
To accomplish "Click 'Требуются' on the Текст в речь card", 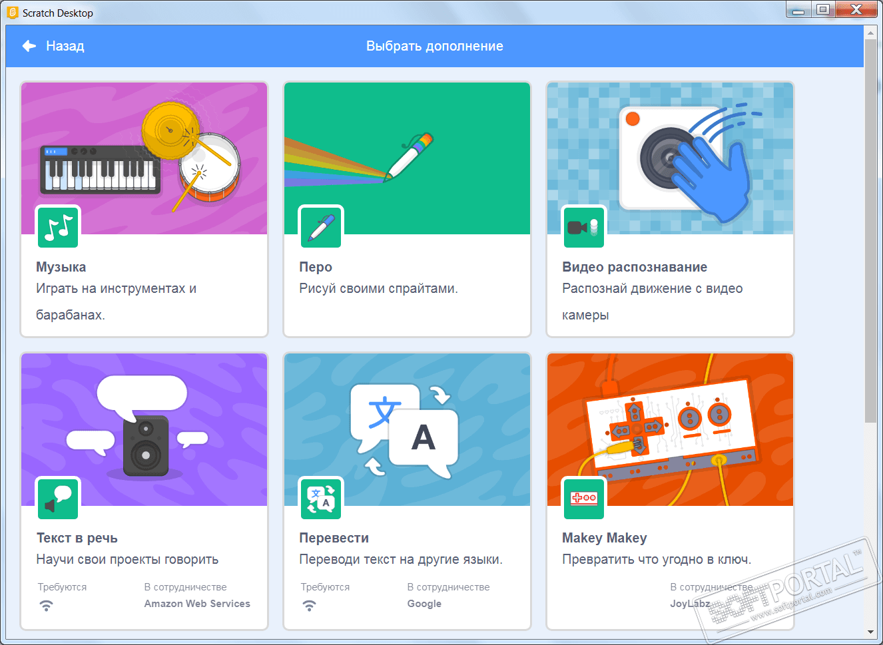I will pyautogui.click(x=62, y=587).
